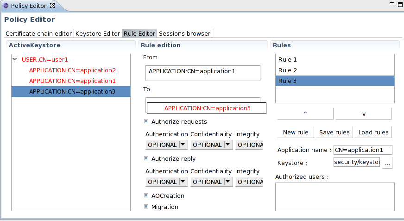The image size is (404, 221).
Task: Move selected rule up with caret button
Action: coord(305,114)
